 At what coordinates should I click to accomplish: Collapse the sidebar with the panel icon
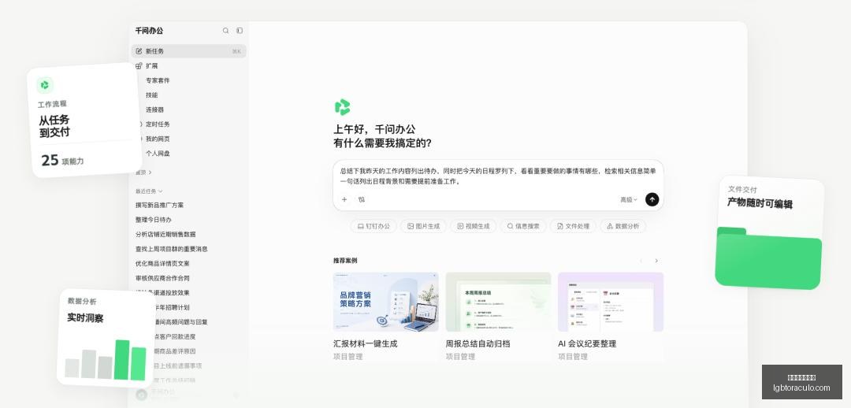[x=240, y=31]
